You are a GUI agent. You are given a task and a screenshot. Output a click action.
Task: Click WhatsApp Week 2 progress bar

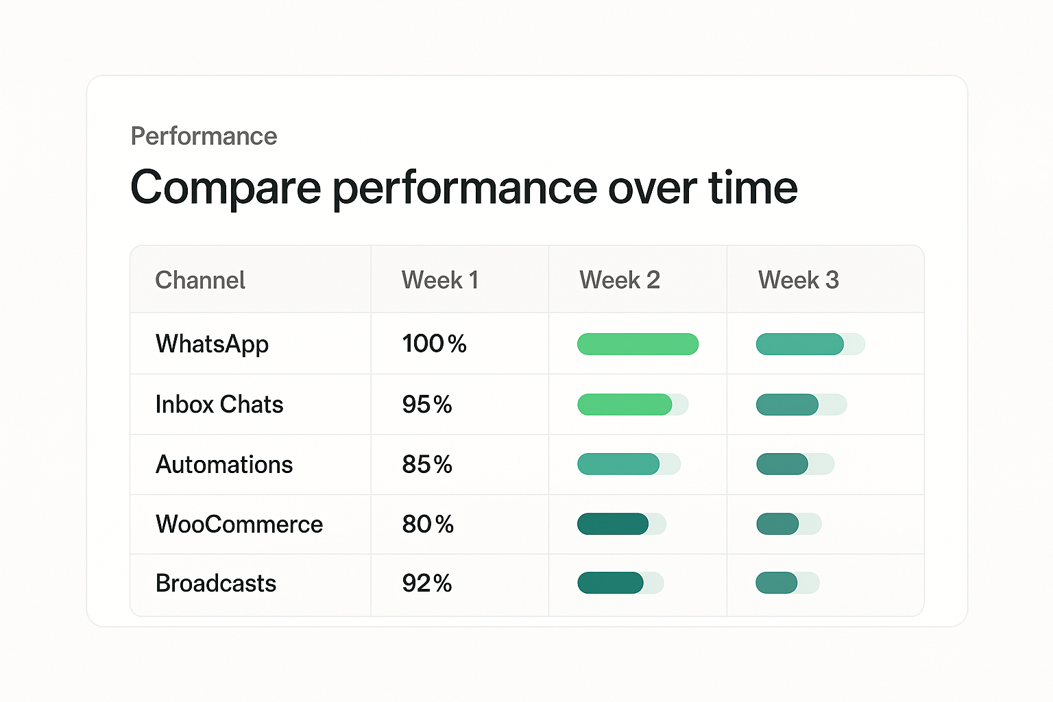[x=638, y=344]
